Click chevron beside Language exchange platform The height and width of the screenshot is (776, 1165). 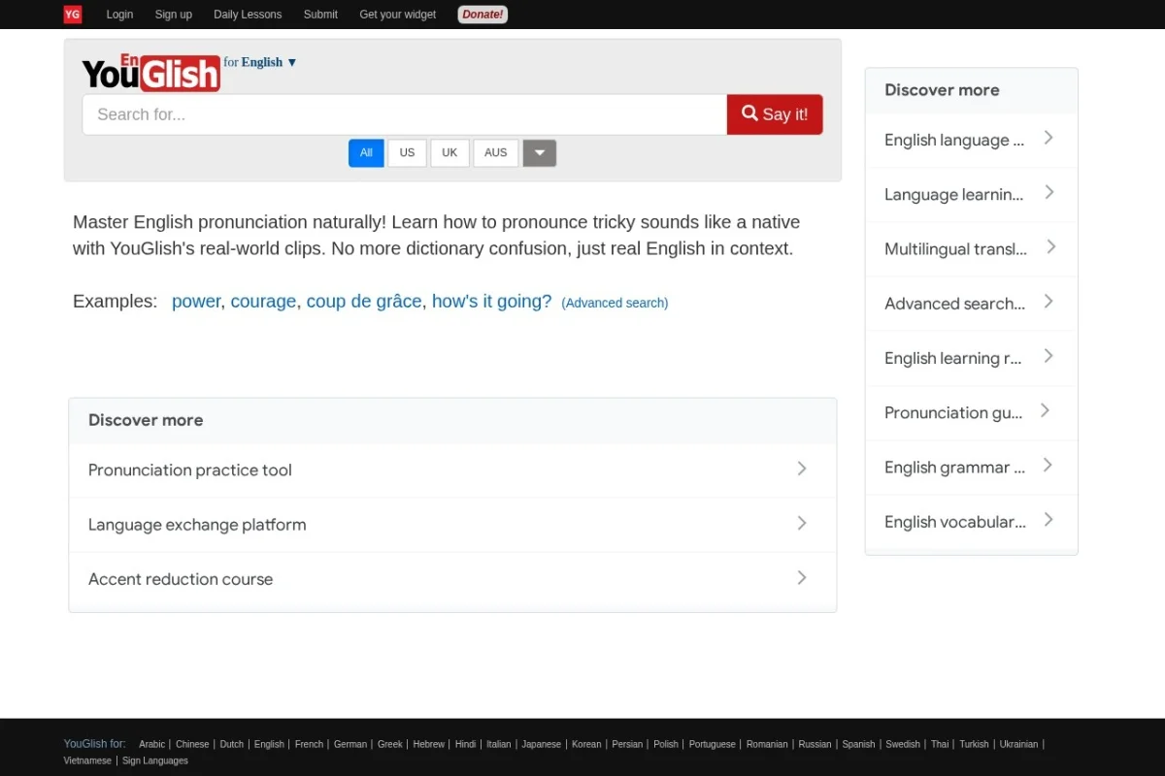(x=802, y=523)
